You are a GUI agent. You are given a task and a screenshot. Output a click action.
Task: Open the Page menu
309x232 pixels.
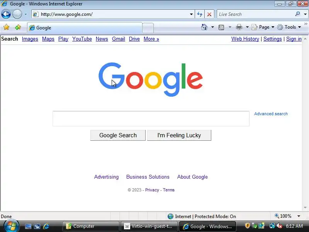click(x=263, y=27)
